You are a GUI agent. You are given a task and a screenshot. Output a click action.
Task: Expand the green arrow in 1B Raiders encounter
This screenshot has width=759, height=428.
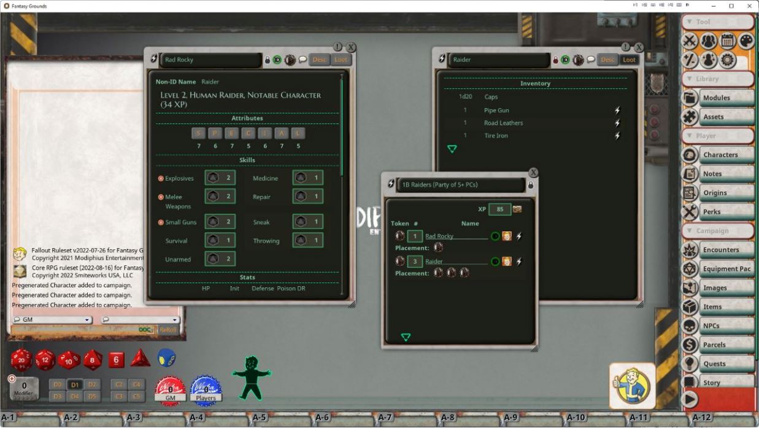tap(405, 337)
